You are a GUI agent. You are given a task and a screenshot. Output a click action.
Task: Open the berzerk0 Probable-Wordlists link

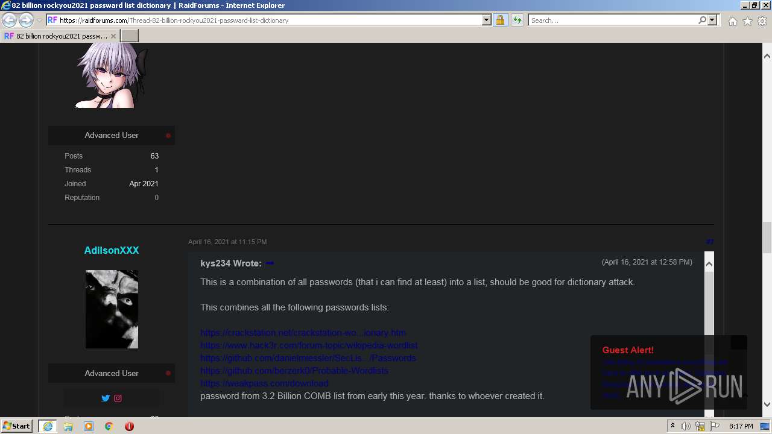pos(294,371)
